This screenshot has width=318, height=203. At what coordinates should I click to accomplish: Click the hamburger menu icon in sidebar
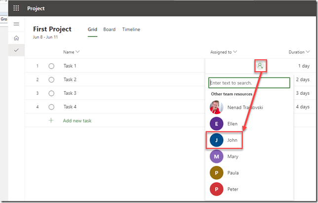point(16,24)
